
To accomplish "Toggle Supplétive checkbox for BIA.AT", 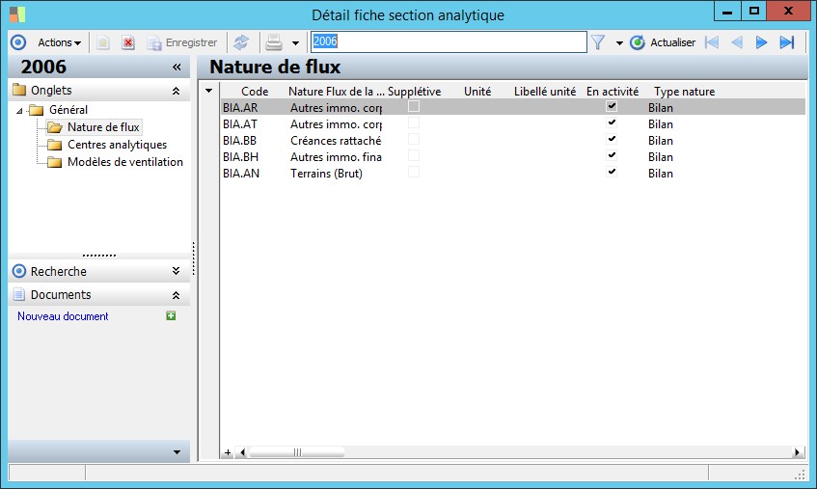I will click(414, 123).
